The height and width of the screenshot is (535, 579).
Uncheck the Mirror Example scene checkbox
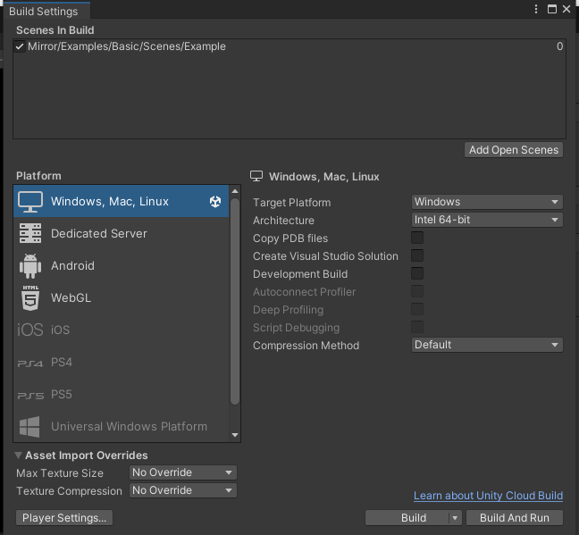pos(20,46)
